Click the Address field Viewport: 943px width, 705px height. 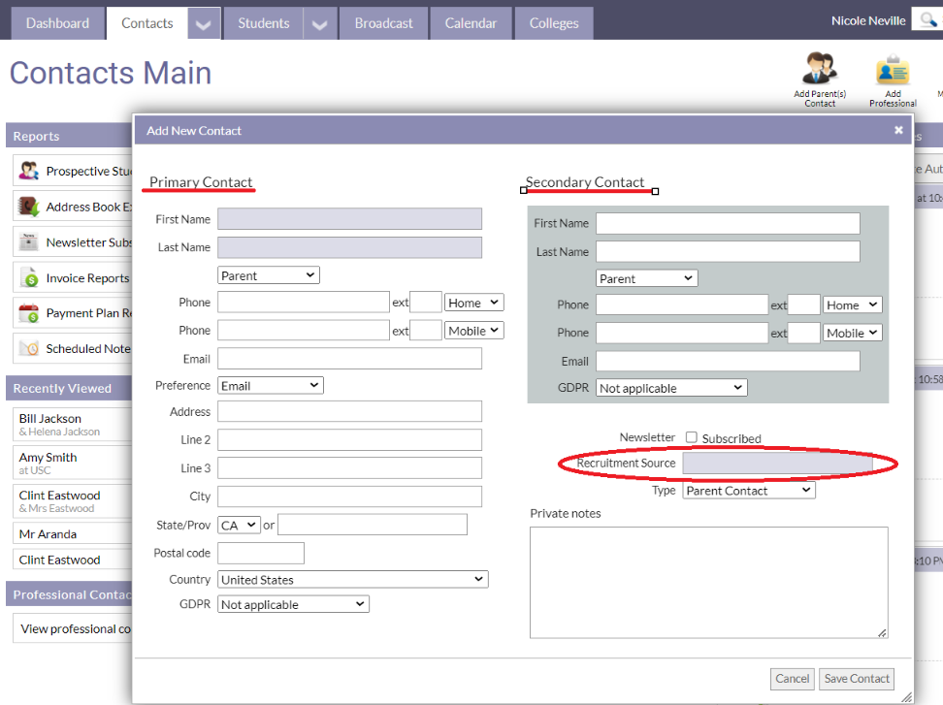[x=349, y=412]
